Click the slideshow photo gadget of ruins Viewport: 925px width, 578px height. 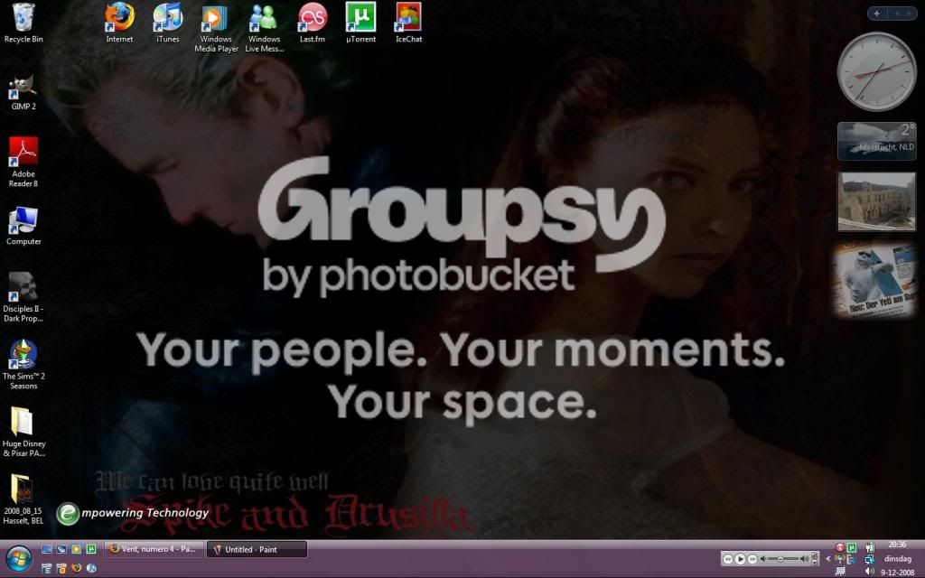[876, 201]
